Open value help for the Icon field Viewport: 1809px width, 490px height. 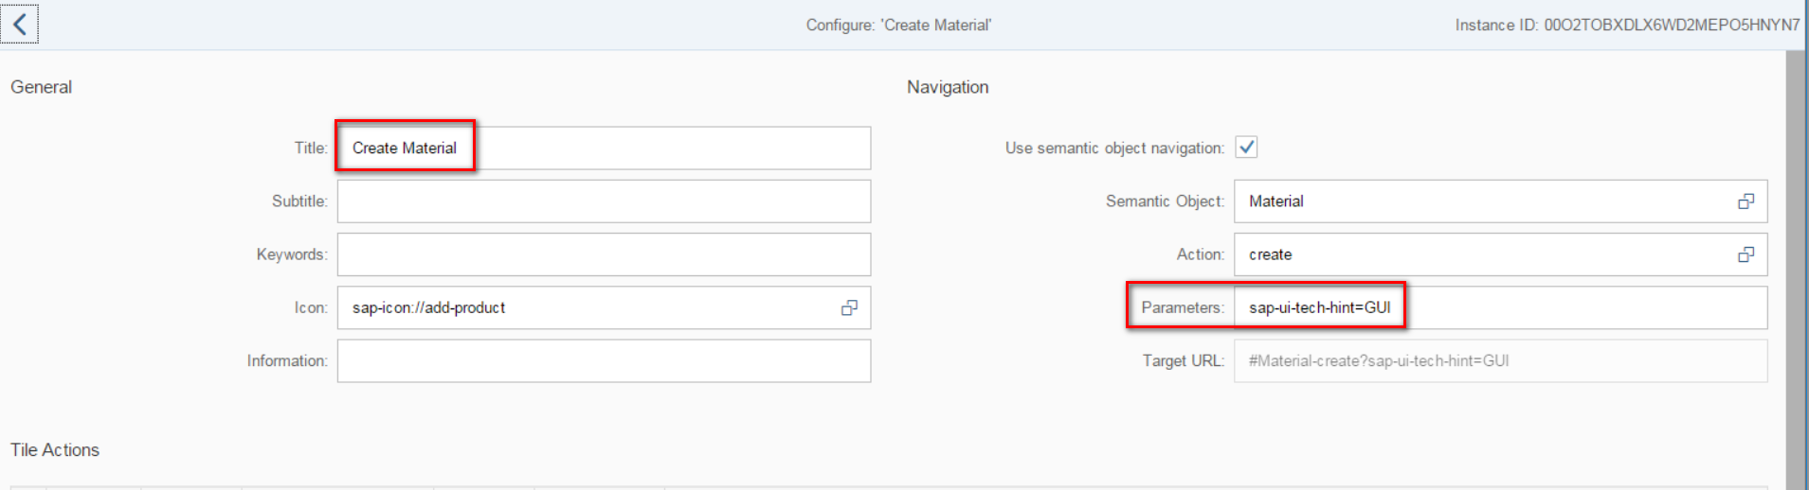point(849,307)
